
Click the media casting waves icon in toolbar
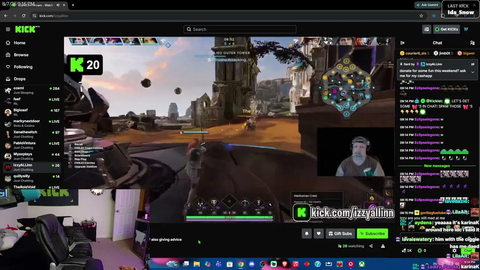tap(433, 16)
